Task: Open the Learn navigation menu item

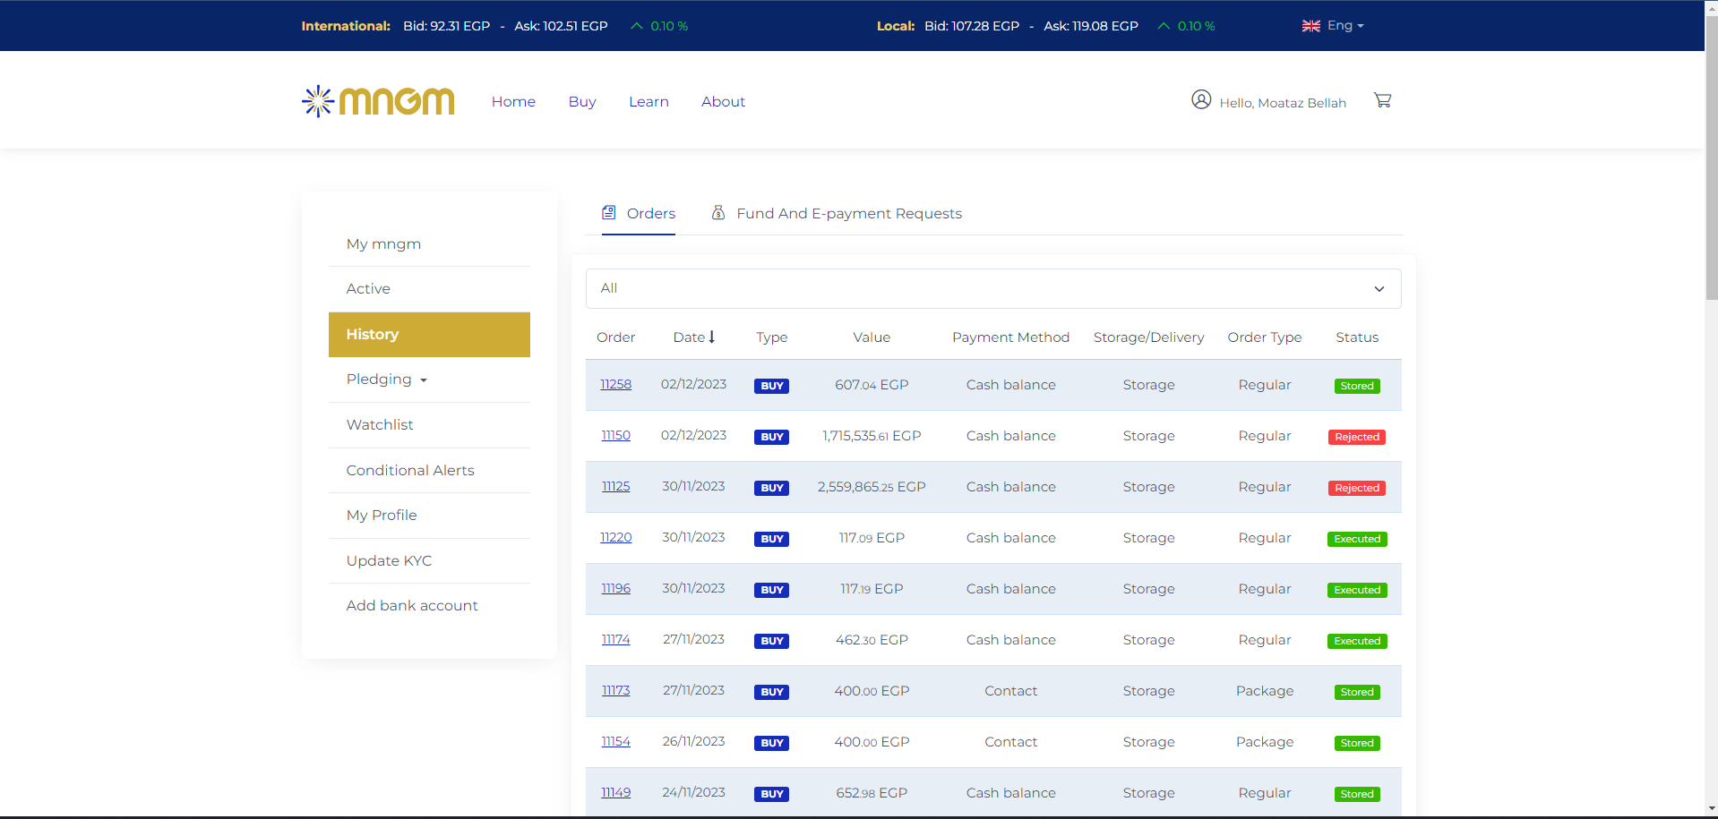Action: (649, 101)
